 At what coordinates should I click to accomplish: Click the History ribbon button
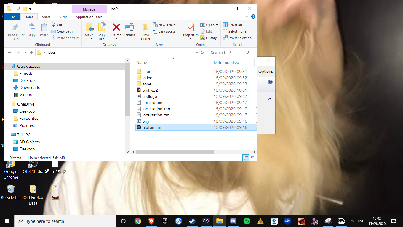(209, 38)
